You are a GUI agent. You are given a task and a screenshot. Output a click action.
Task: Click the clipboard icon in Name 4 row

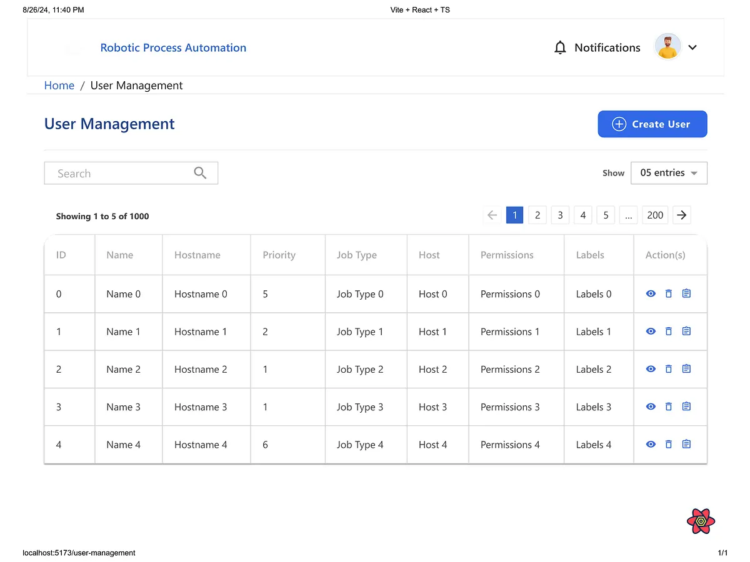tap(686, 444)
